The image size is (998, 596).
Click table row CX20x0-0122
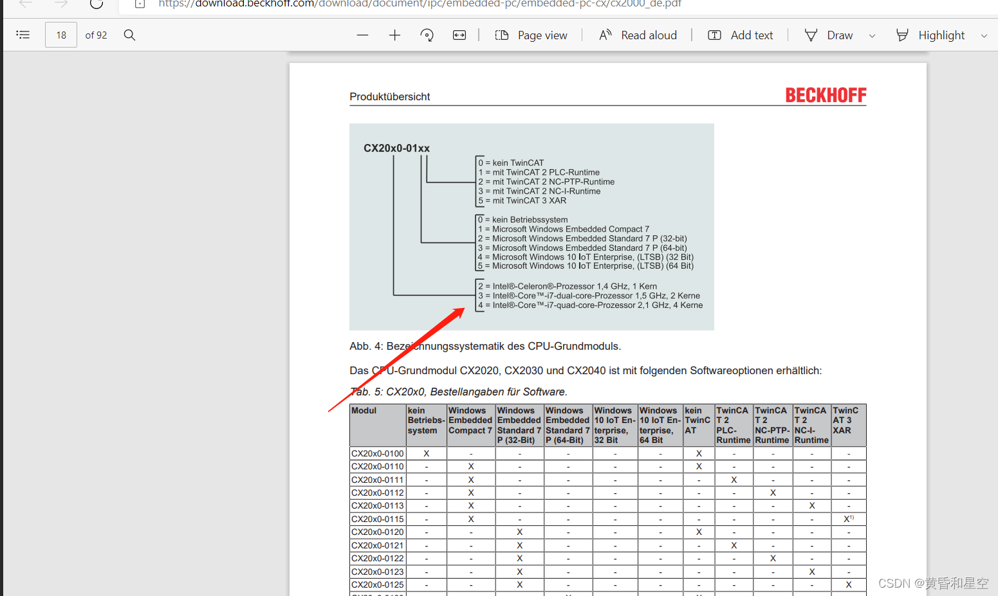(608, 558)
